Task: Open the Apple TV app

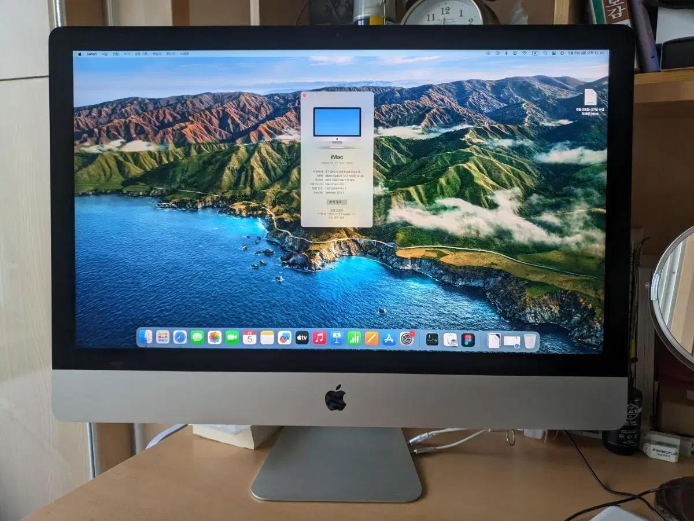Action: coord(302,337)
